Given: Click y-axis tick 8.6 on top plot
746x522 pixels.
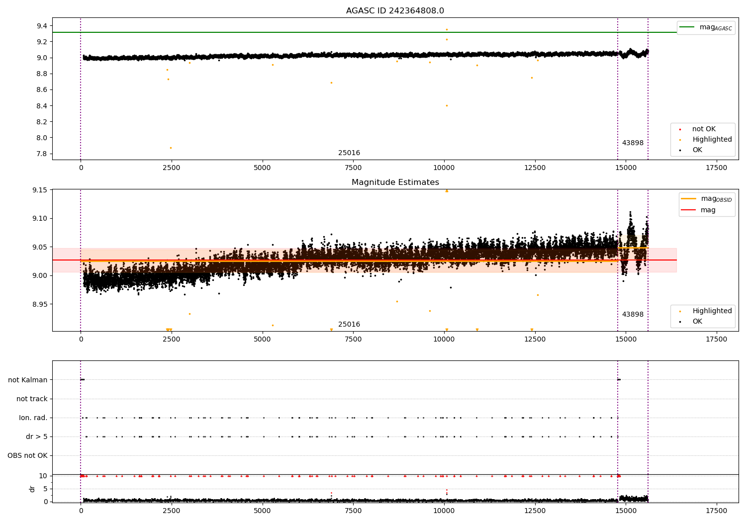Looking at the screenshot, I should point(42,90).
